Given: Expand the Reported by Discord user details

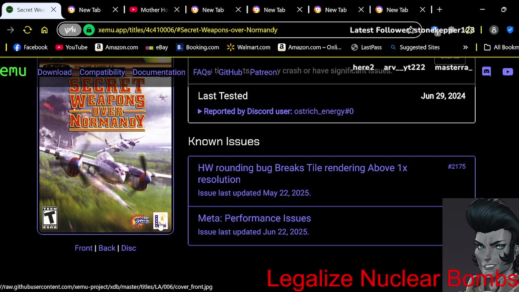Looking at the screenshot, I should tap(276, 111).
